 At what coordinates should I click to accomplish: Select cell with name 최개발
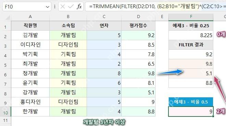[x=30, y=64]
